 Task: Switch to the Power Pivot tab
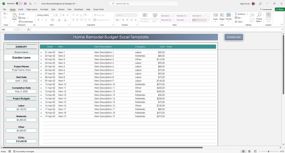coord(98,9)
